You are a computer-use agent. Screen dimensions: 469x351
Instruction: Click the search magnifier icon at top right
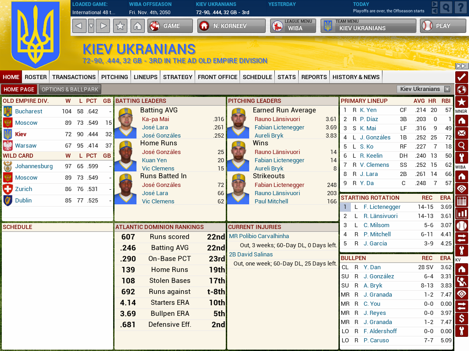[446, 7]
